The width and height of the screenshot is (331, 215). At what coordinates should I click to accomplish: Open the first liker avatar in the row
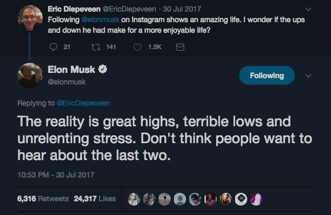(x=134, y=199)
